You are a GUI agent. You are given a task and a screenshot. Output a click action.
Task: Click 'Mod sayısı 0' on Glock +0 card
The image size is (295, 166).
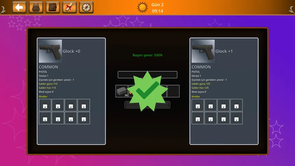point(46,92)
